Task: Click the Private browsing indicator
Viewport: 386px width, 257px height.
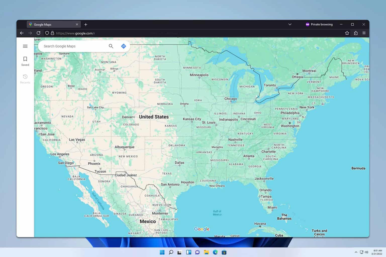Action: pyautogui.click(x=319, y=24)
